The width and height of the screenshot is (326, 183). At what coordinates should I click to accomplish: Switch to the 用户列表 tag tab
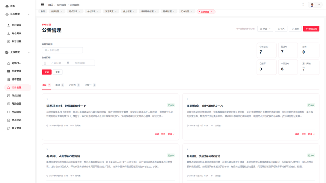(x=73, y=11)
